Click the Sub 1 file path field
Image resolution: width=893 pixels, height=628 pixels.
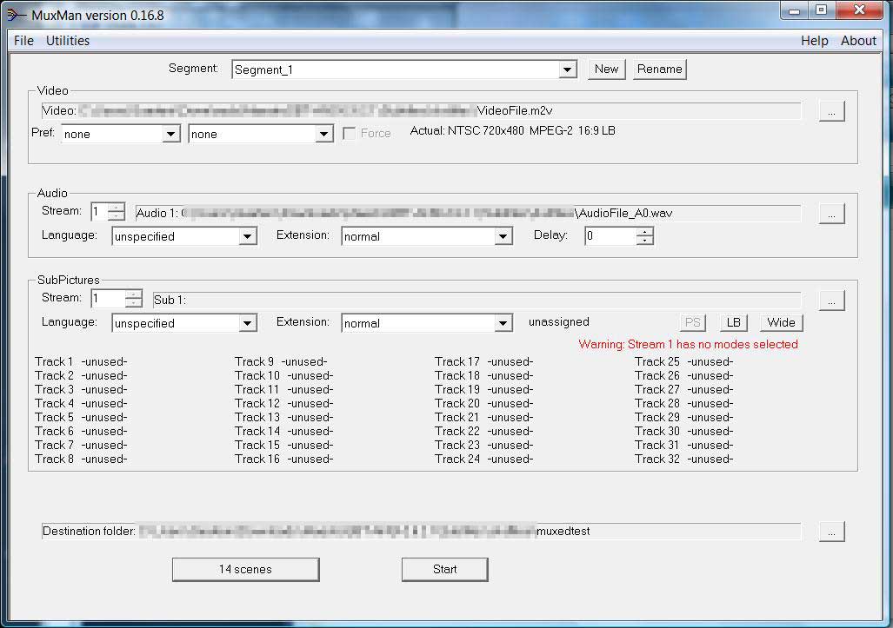pyautogui.click(x=476, y=300)
